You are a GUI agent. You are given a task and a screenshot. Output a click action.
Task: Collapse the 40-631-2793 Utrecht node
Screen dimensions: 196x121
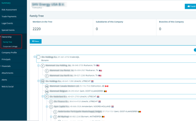(x=43, y=96)
